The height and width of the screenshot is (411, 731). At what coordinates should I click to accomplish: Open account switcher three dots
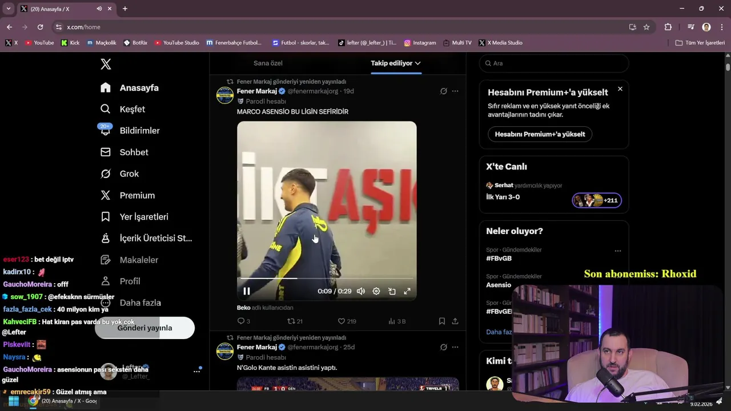click(x=196, y=372)
